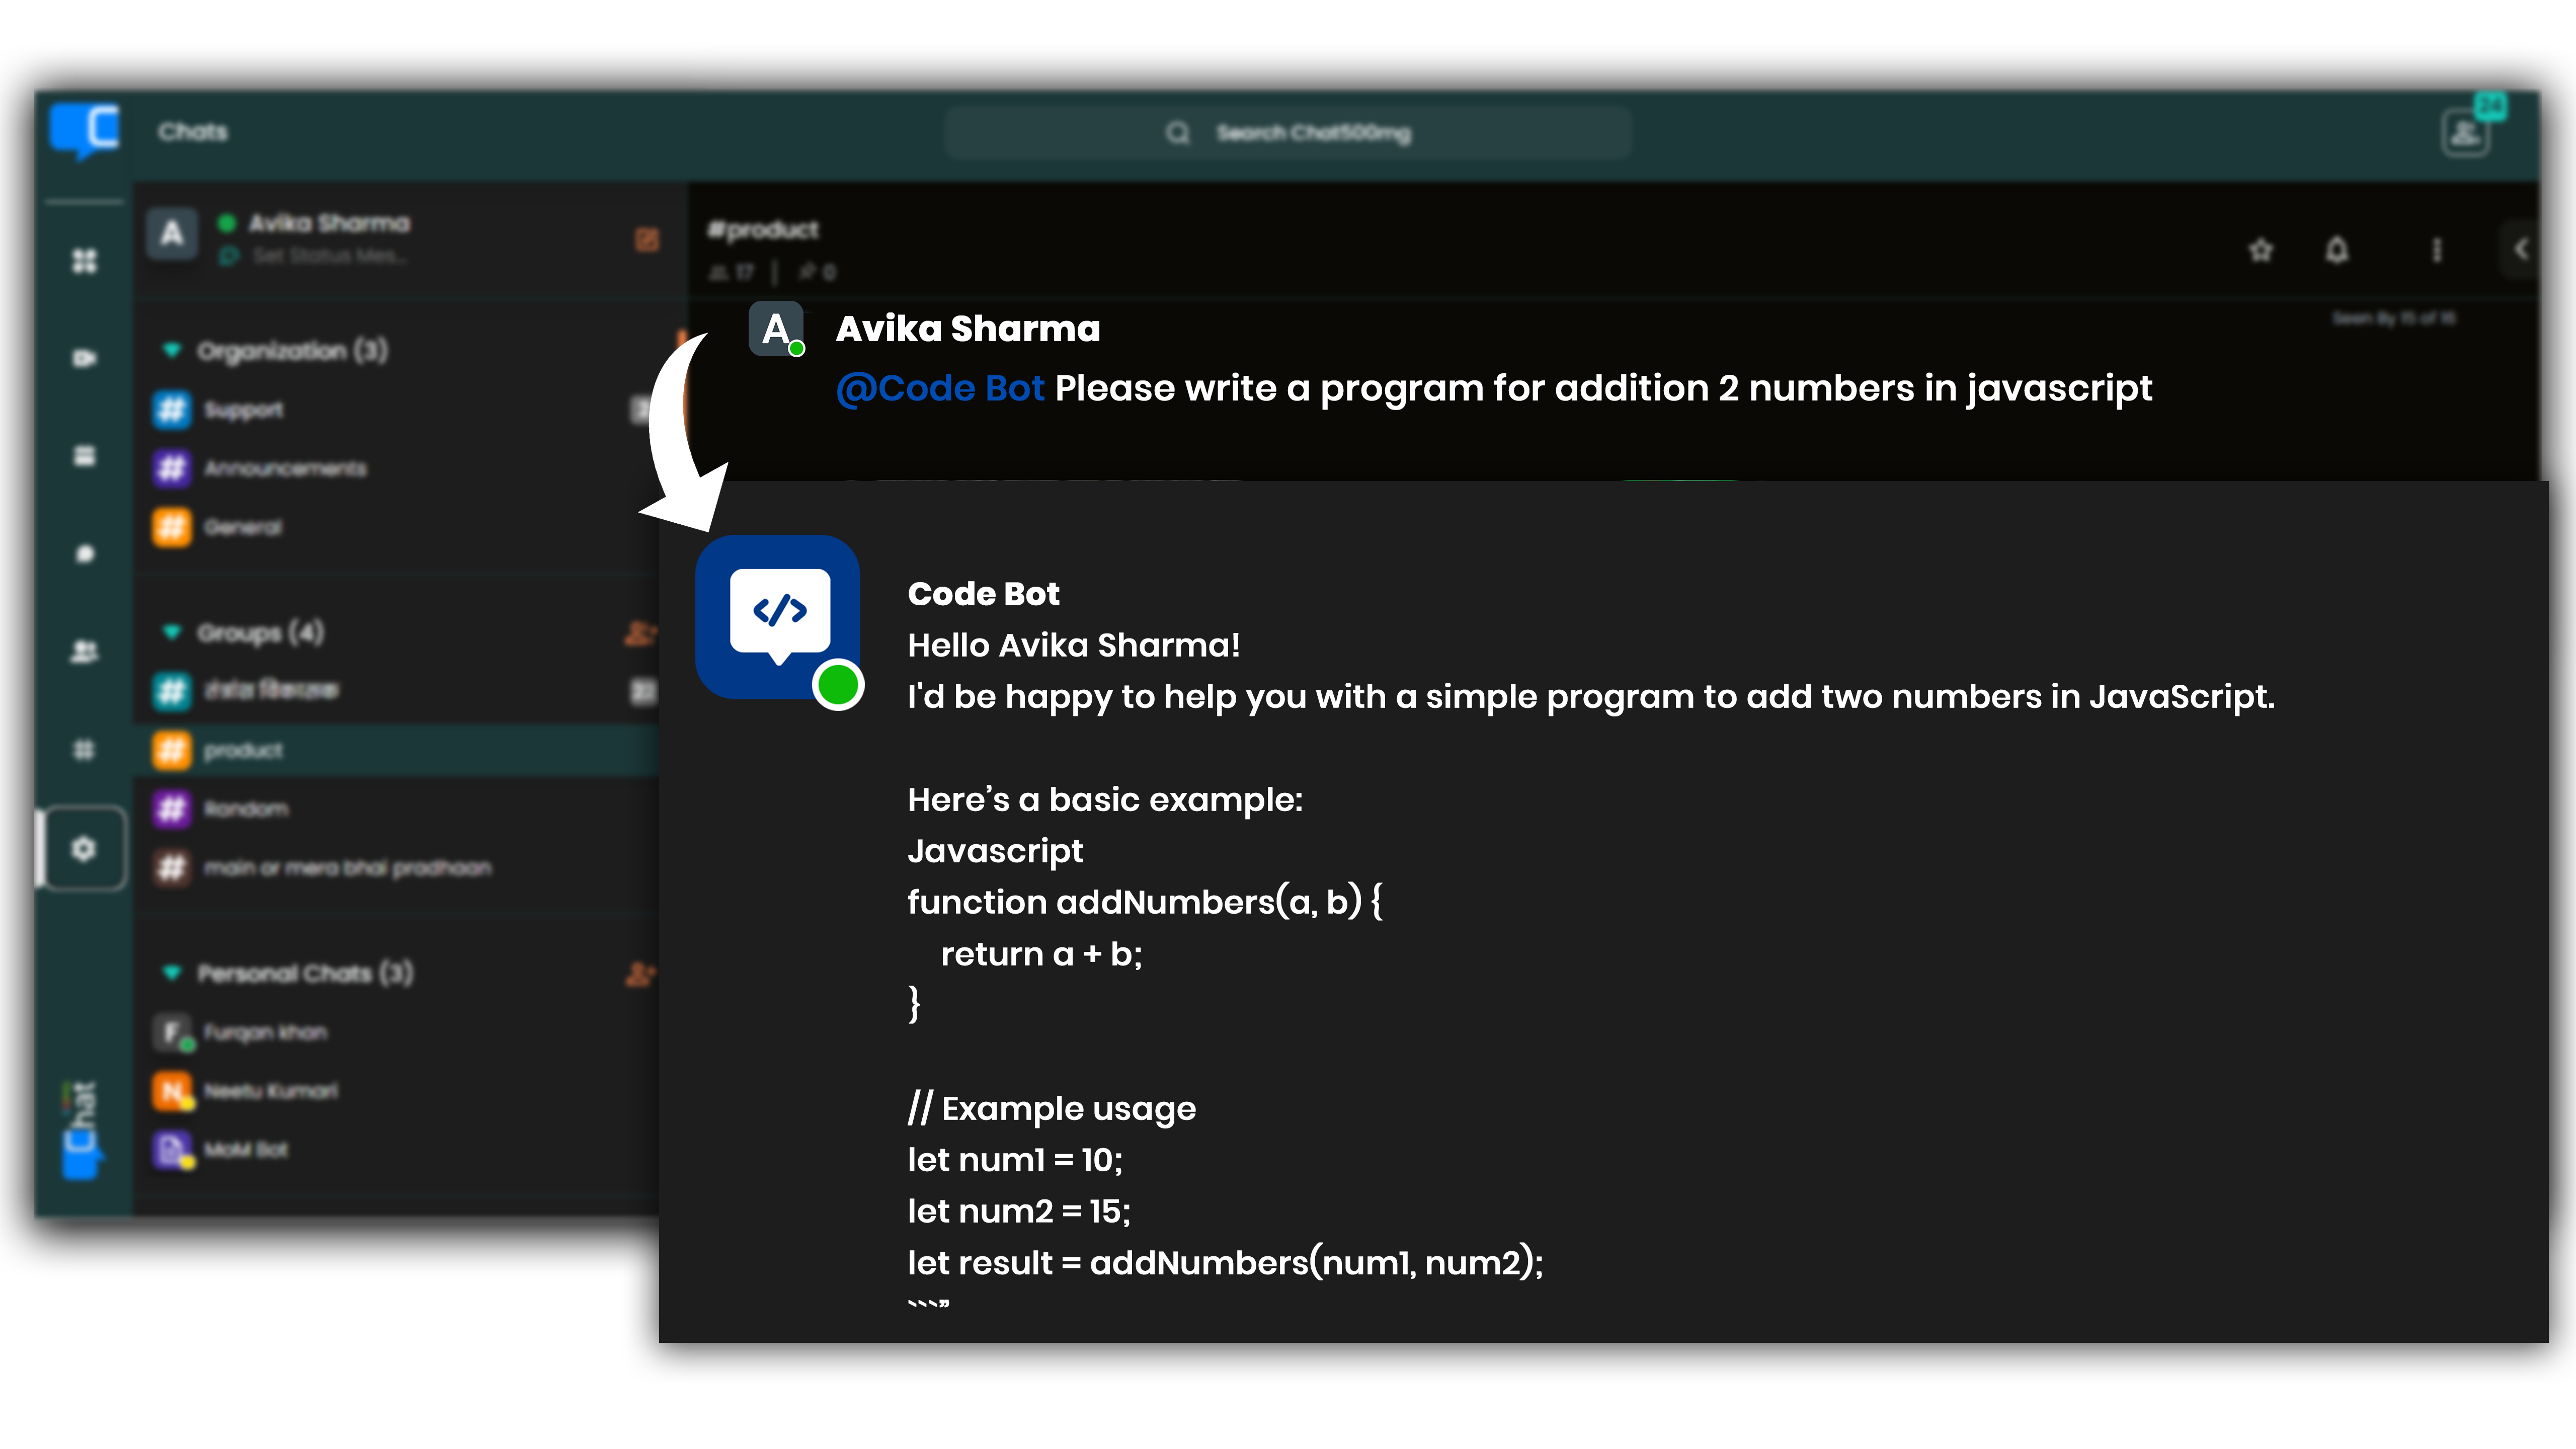
Task: Open the contacts people icon in sidebar
Action: [x=85, y=652]
